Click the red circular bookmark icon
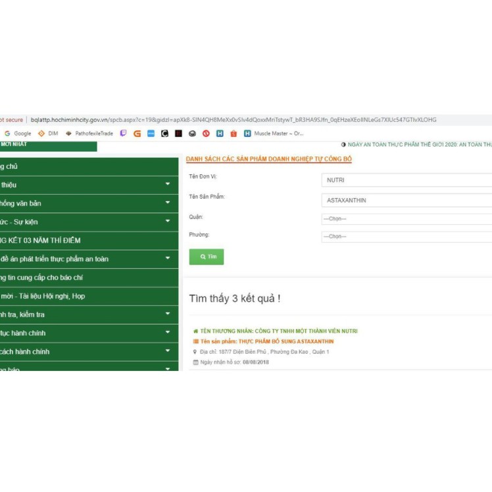 206,134
